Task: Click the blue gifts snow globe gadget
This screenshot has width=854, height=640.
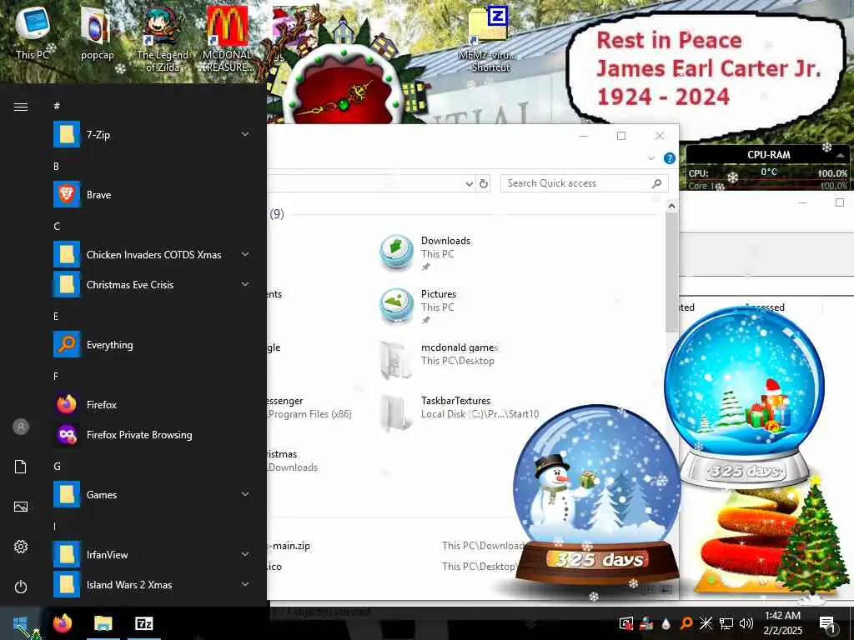Action: [x=744, y=396]
